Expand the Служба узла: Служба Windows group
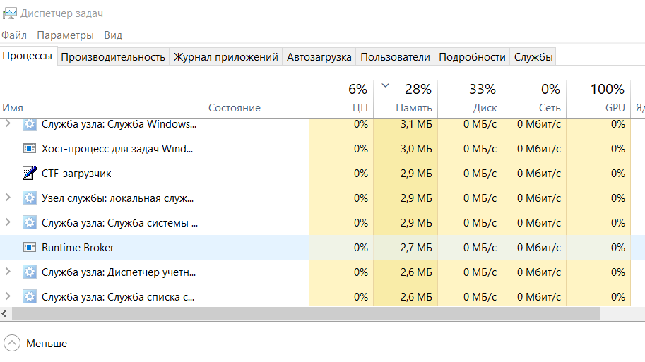The image size is (645, 362). coord(8,124)
